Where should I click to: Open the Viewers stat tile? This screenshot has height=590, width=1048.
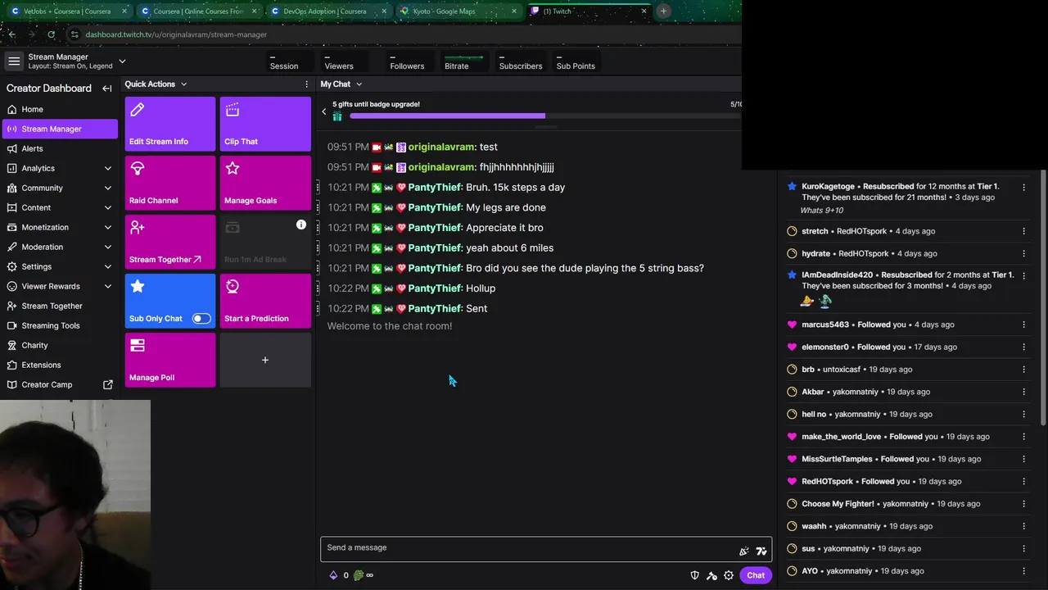(x=345, y=62)
